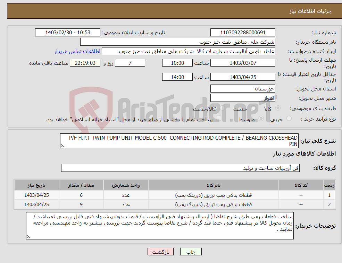Click the بازگشت (back) button
The image size is (342, 263).
pos(160,252)
